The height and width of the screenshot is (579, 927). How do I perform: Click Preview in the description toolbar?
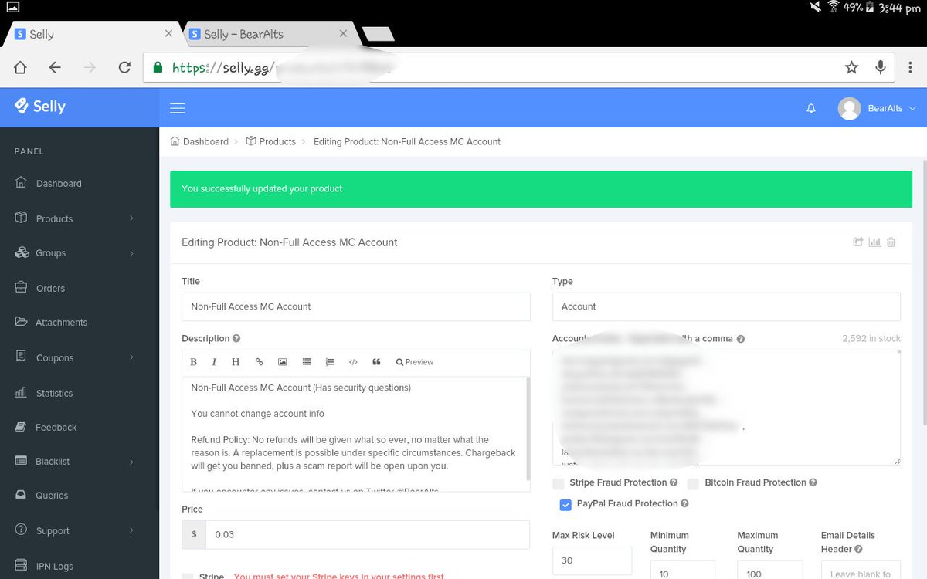tap(414, 362)
